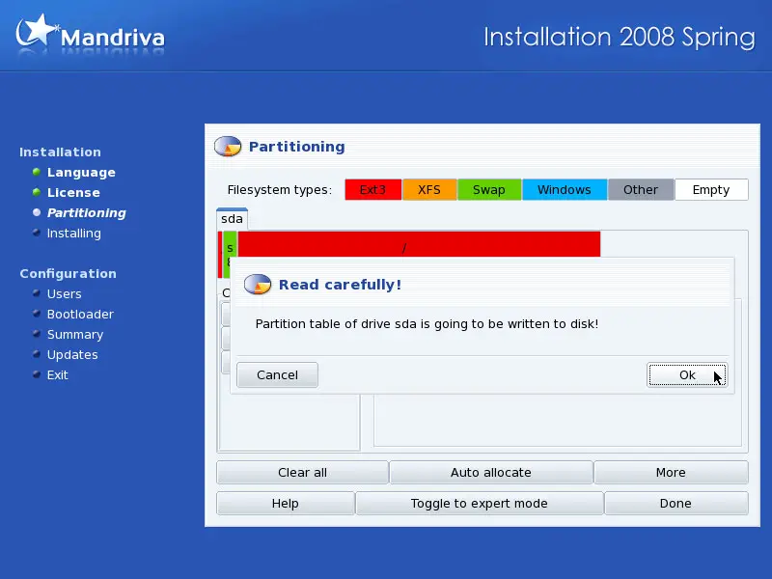Click the Exit step in sidebar

click(x=58, y=374)
